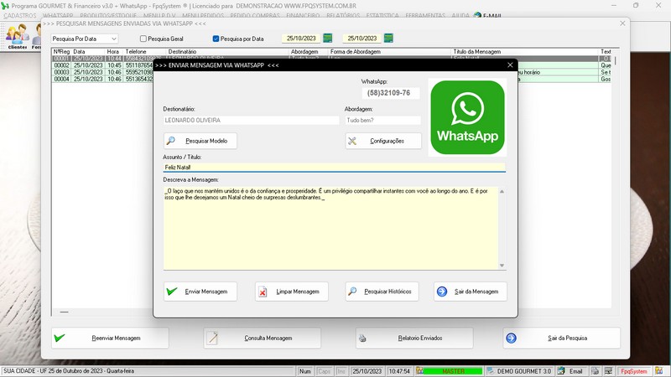Select row 00004 in the messages table
The image size is (671, 377).
[x=102, y=79]
